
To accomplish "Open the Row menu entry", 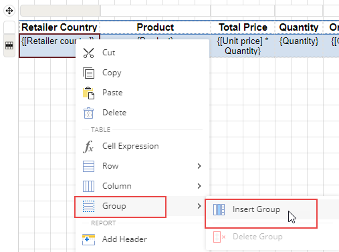I will tap(142, 166).
